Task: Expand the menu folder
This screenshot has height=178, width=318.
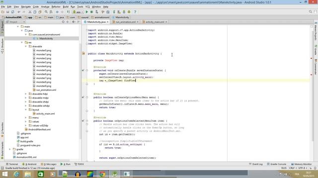Action: click(x=26, y=118)
